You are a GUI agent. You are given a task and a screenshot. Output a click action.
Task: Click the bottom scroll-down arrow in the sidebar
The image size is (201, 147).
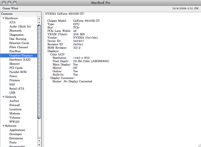[x=39, y=145]
